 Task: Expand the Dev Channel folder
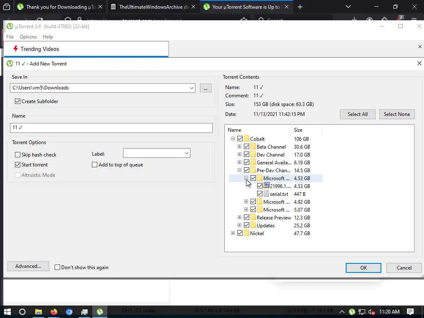click(x=239, y=154)
